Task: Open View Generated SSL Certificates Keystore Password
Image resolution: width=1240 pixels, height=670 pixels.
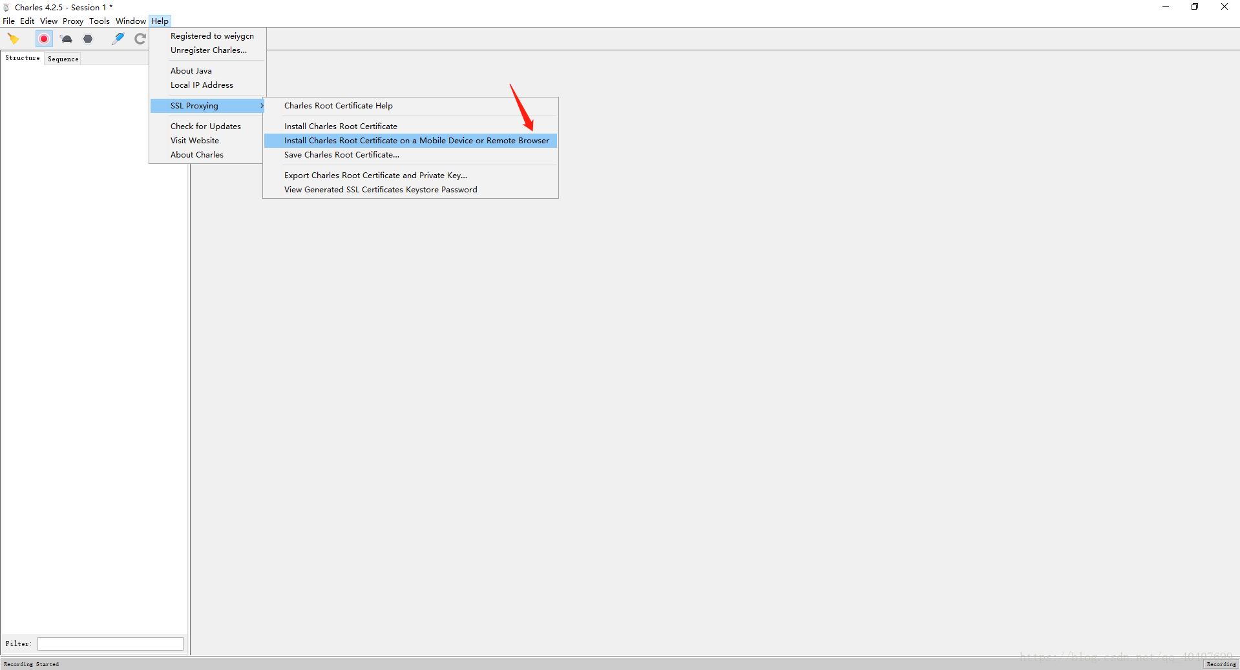Action: coord(410,189)
